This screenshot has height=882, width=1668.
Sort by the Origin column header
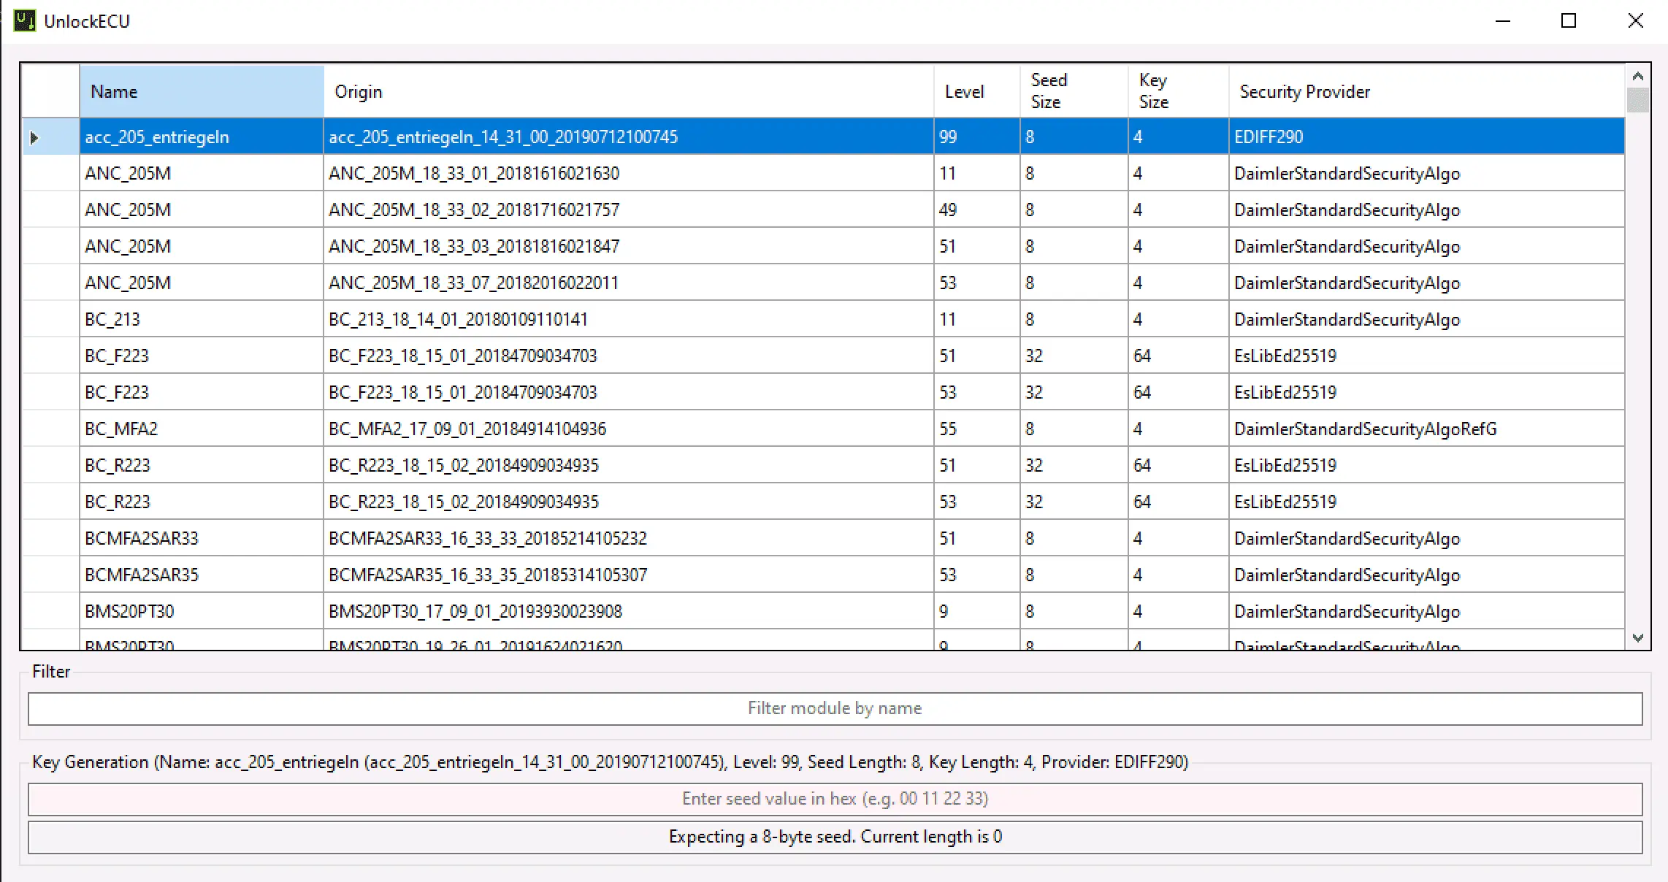(628, 92)
